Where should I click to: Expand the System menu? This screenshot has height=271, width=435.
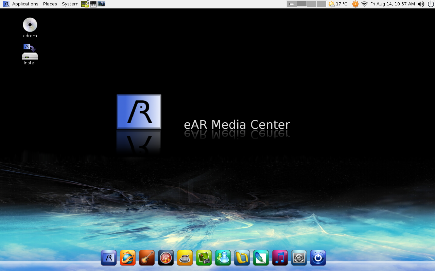[x=70, y=4]
